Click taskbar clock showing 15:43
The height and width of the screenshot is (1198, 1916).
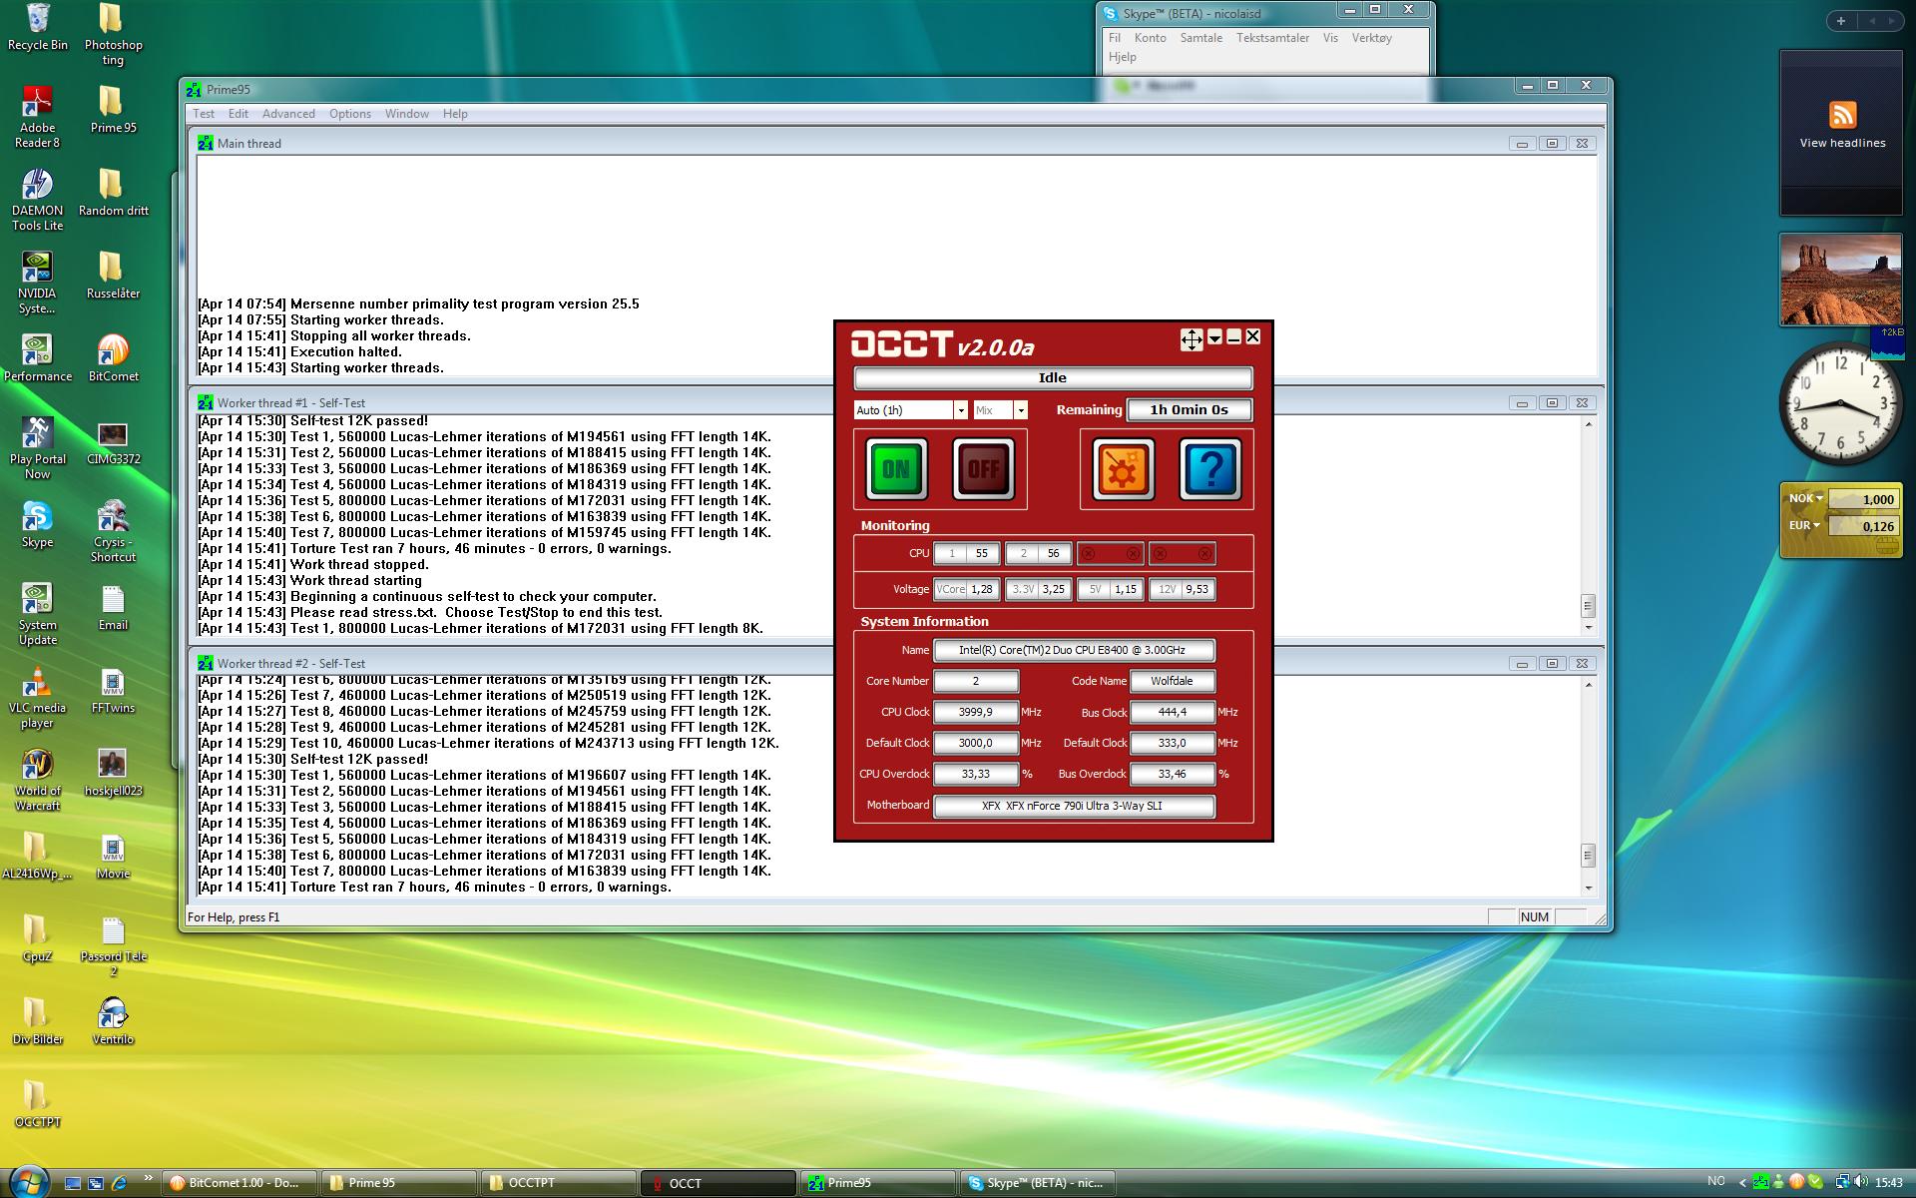point(1888,1183)
